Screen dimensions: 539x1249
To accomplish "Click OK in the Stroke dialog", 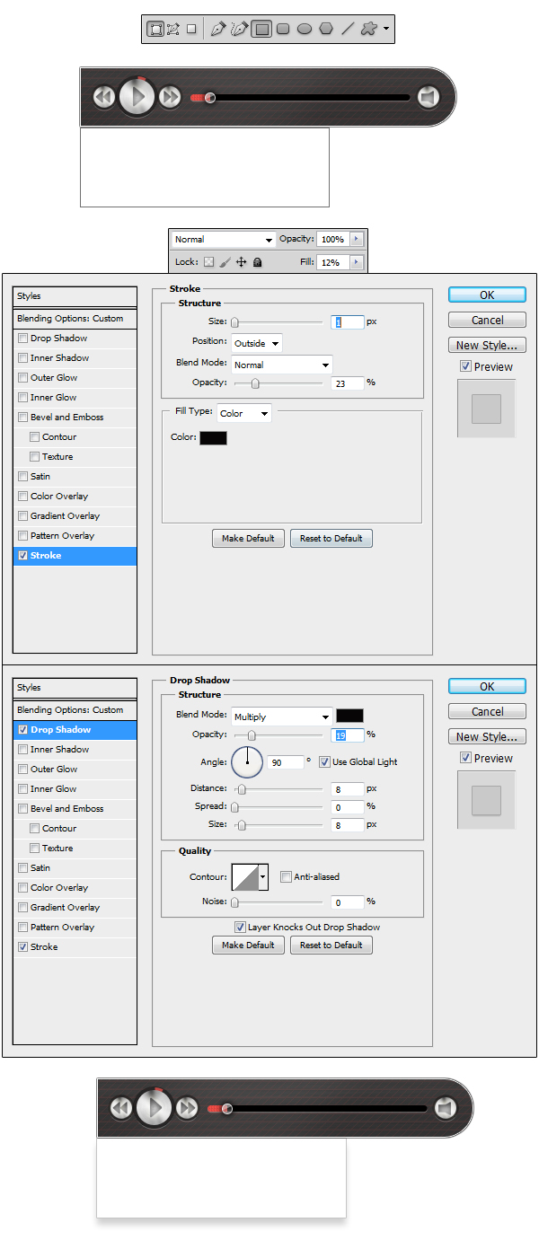I will point(487,295).
